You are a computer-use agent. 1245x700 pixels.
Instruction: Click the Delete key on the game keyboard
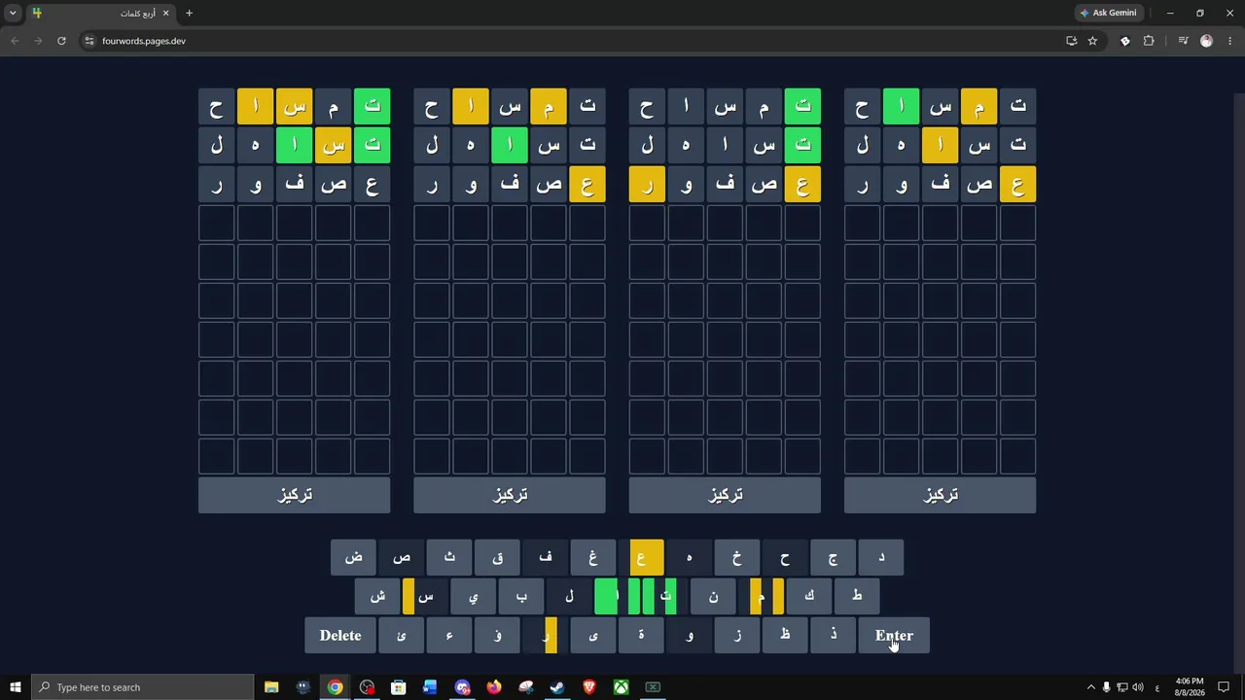tap(340, 635)
